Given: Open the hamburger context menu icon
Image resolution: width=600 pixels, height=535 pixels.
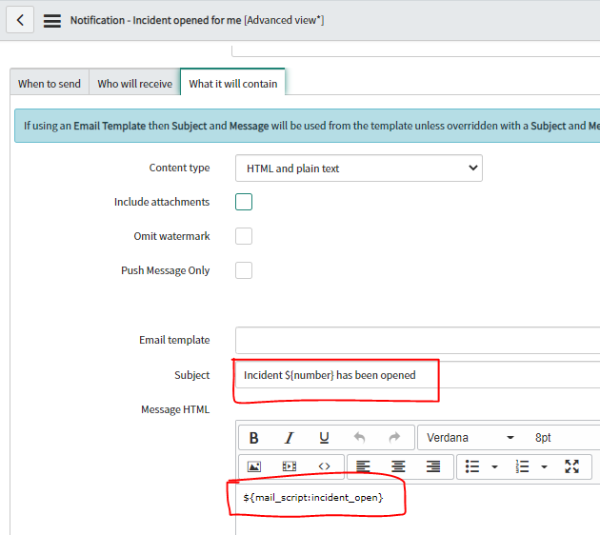Looking at the screenshot, I should click(52, 20).
